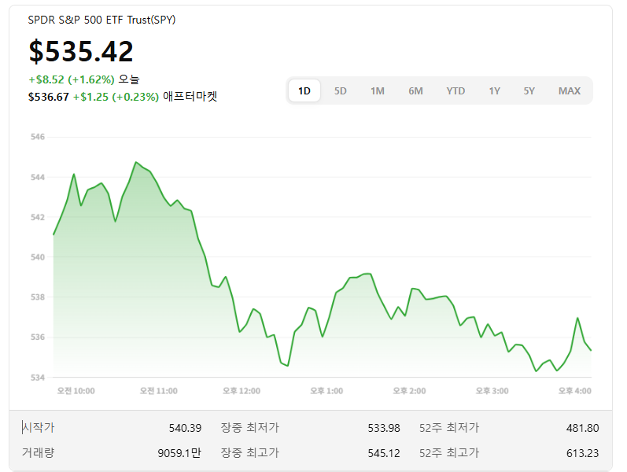Click the 장중 최저가 label
627x472 pixels.
[249, 428]
